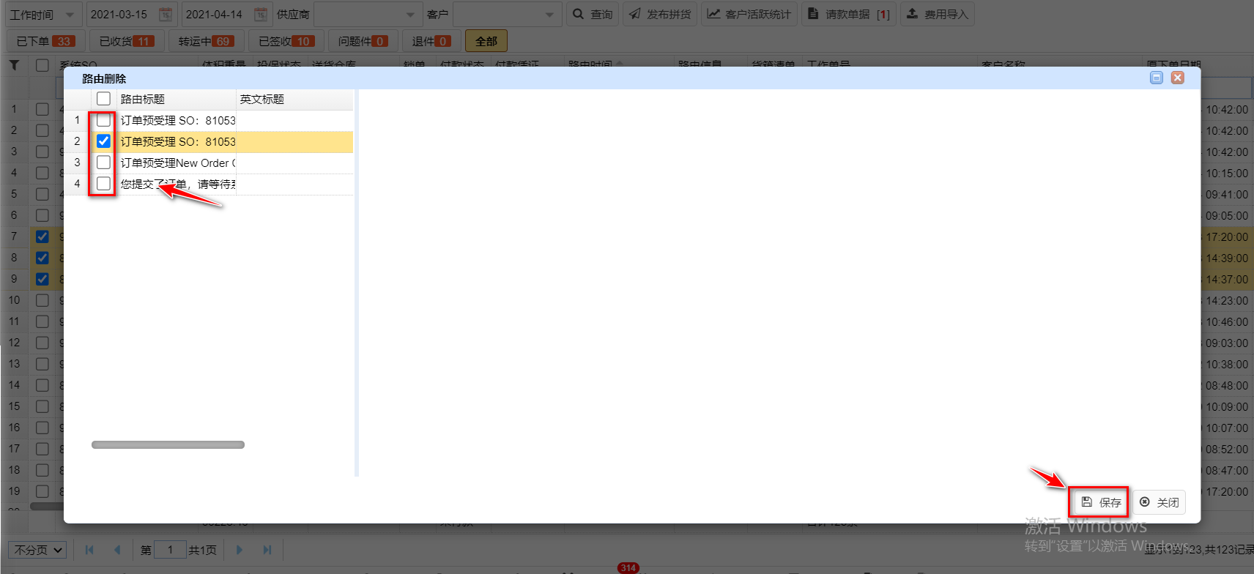Toggle the select-all checkbox beside 路由标题
Viewport: 1254px width, 574px height.
pyautogui.click(x=103, y=99)
